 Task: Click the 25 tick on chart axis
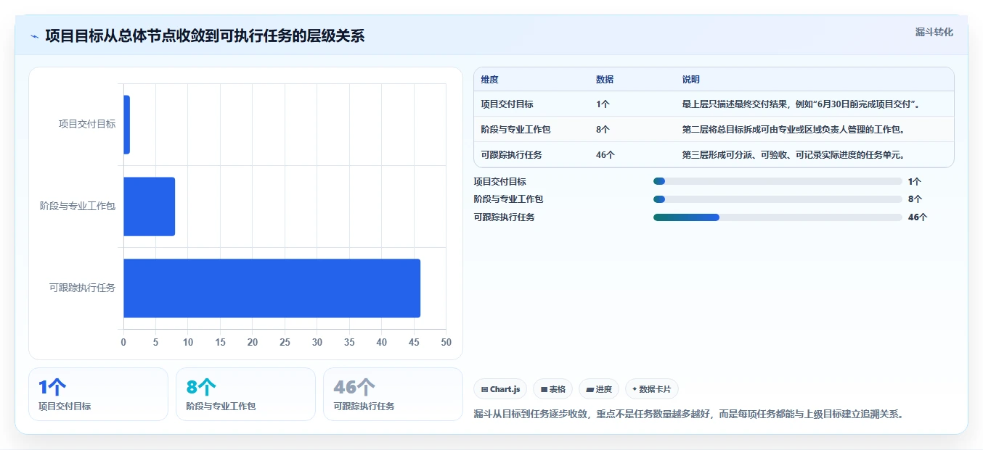coord(285,343)
